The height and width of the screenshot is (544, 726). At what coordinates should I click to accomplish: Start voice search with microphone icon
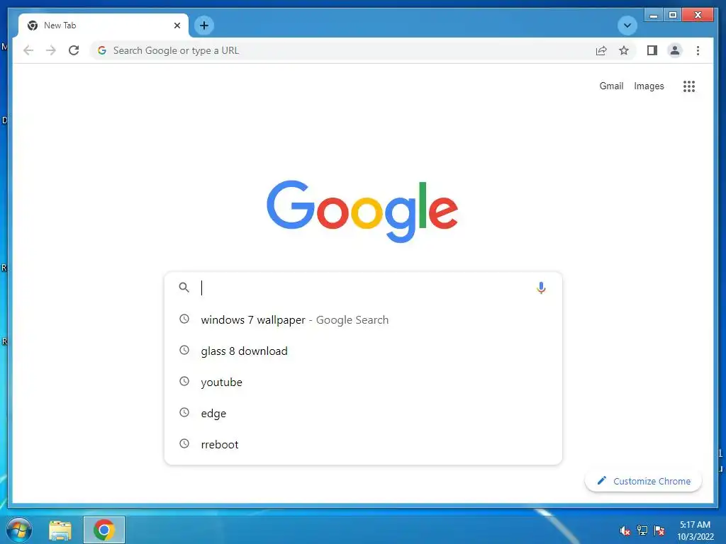point(541,288)
